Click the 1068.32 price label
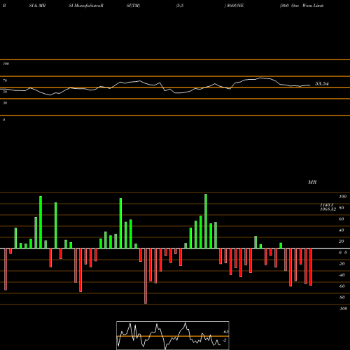This screenshot has width=350, height=350. 328,209
